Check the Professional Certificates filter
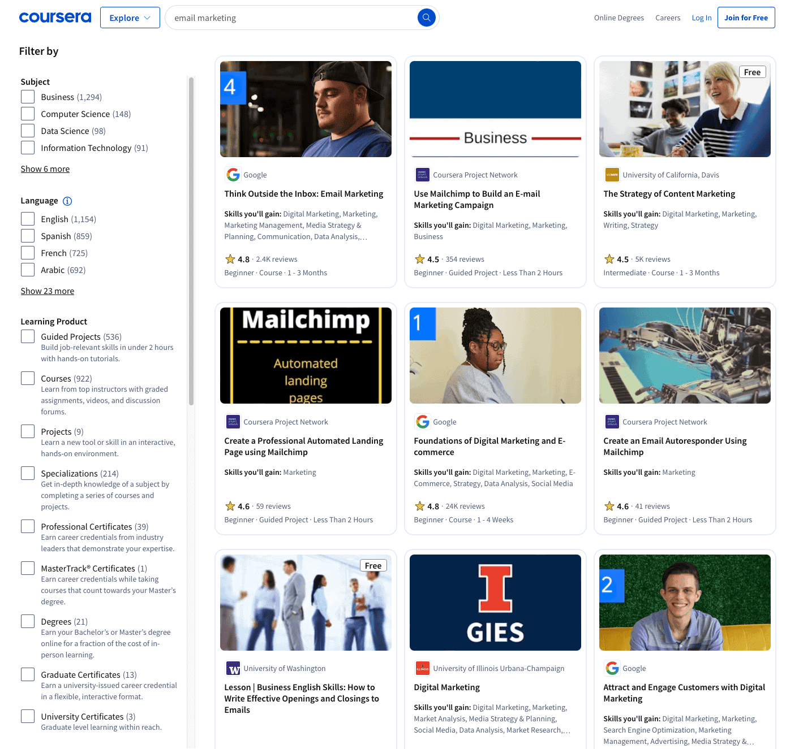The image size is (786, 749). [28, 526]
